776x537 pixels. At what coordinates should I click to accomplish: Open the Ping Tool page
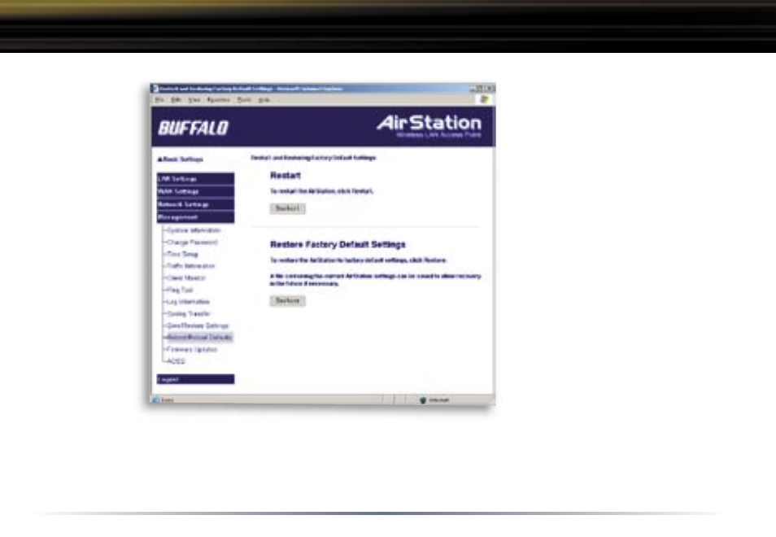[180, 290]
